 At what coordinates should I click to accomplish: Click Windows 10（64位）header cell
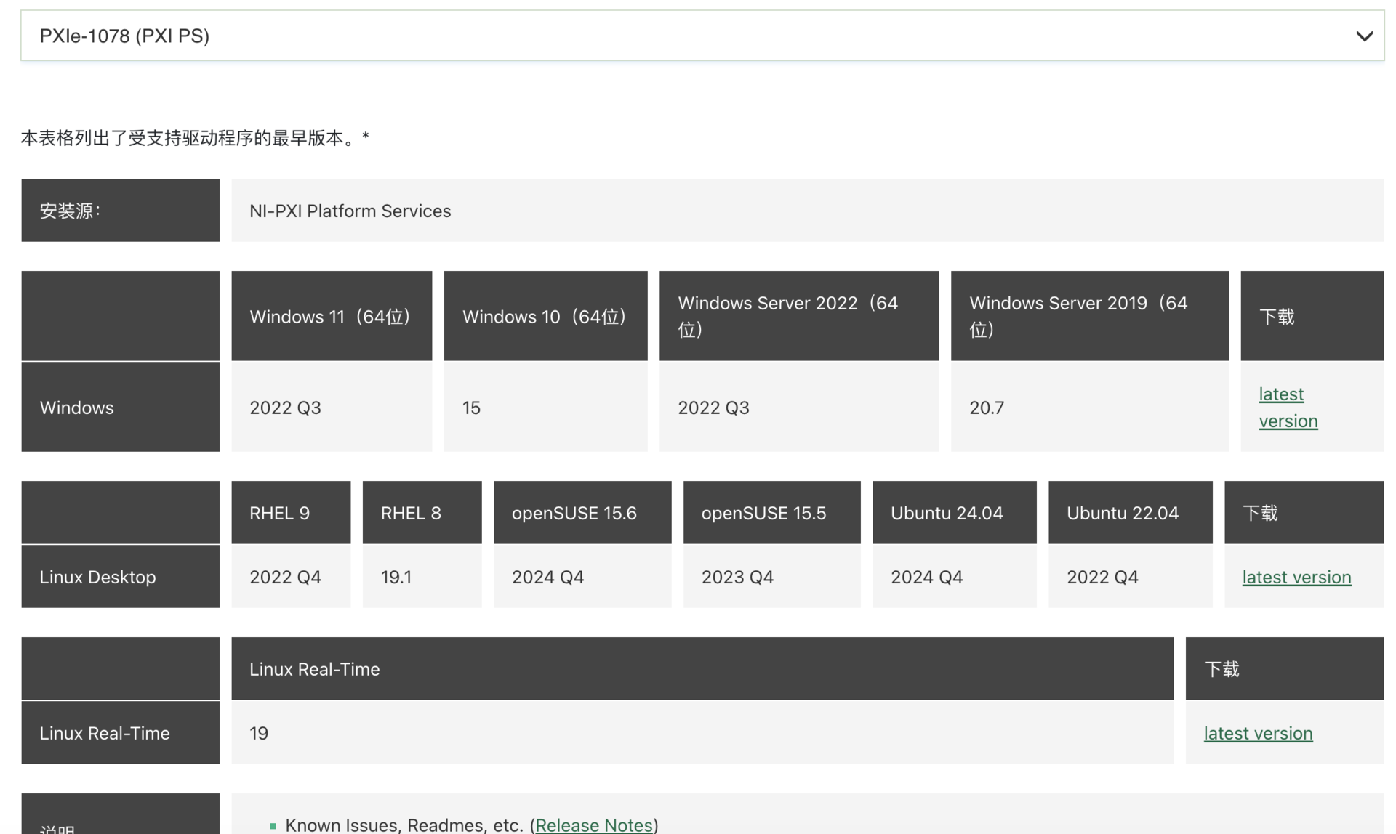545,316
